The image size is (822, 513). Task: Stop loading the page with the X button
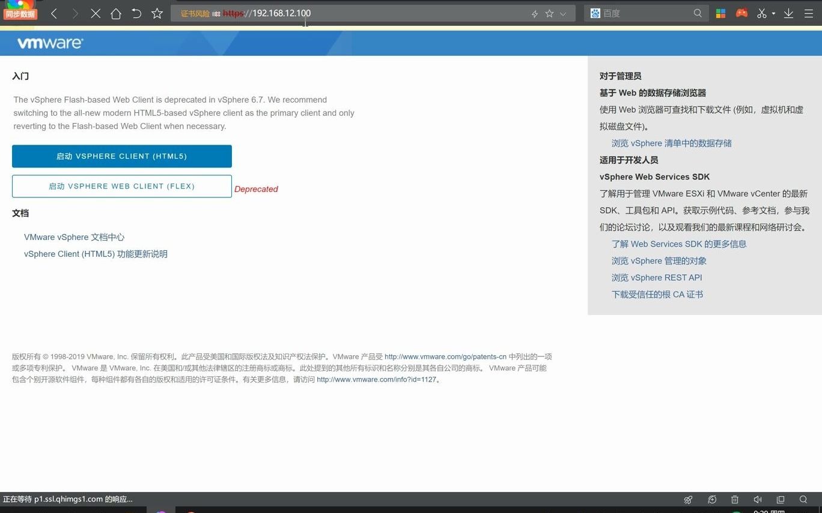click(96, 13)
